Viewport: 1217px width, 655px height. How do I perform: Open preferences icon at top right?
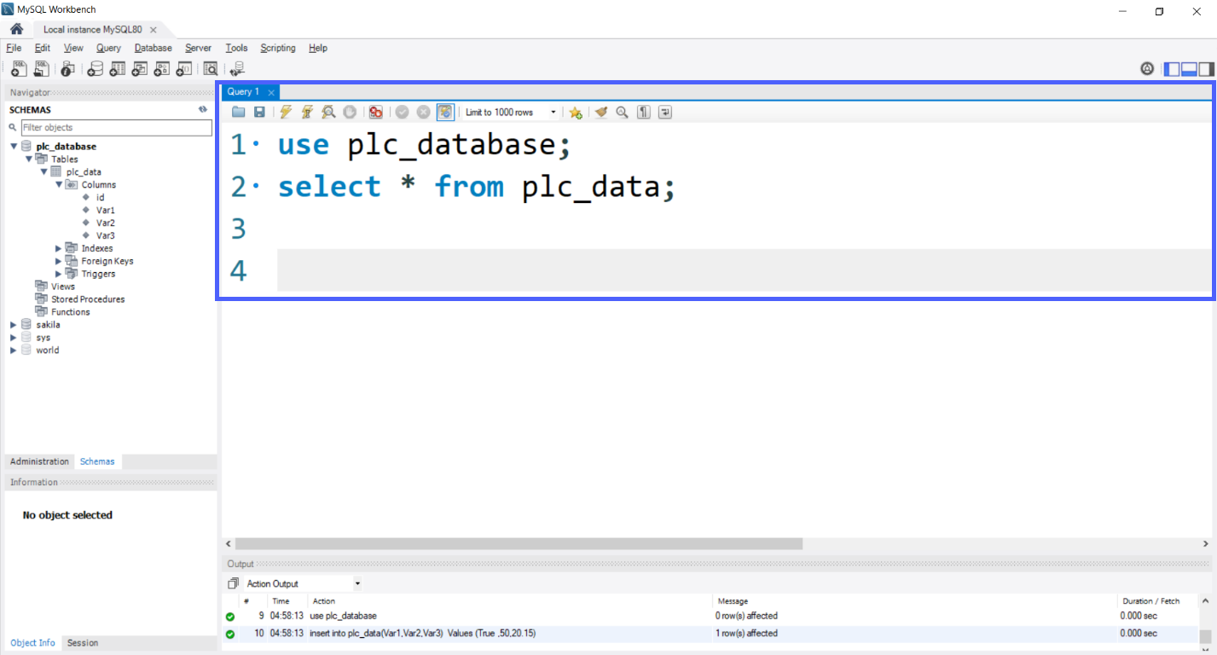coord(1147,69)
